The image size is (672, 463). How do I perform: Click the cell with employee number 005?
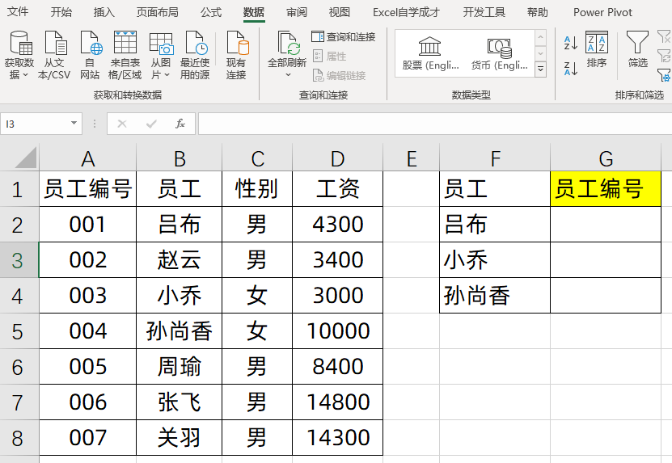click(x=88, y=367)
